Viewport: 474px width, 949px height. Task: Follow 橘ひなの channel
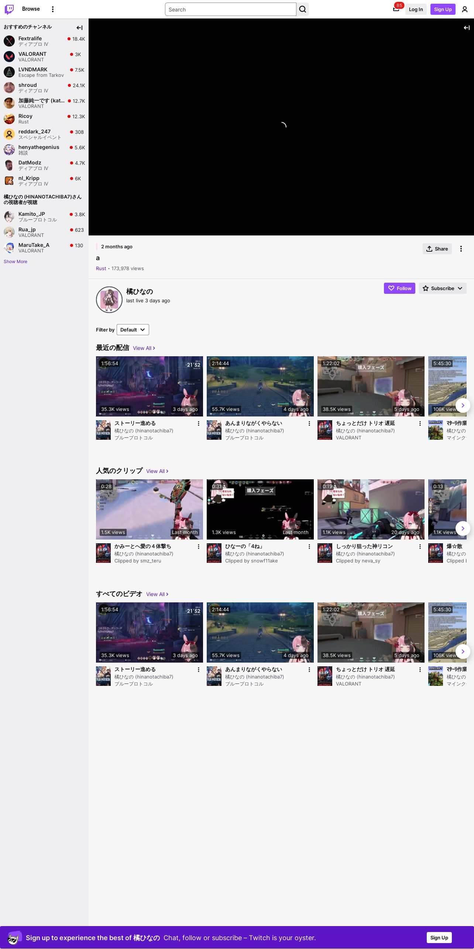click(x=399, y=288)
